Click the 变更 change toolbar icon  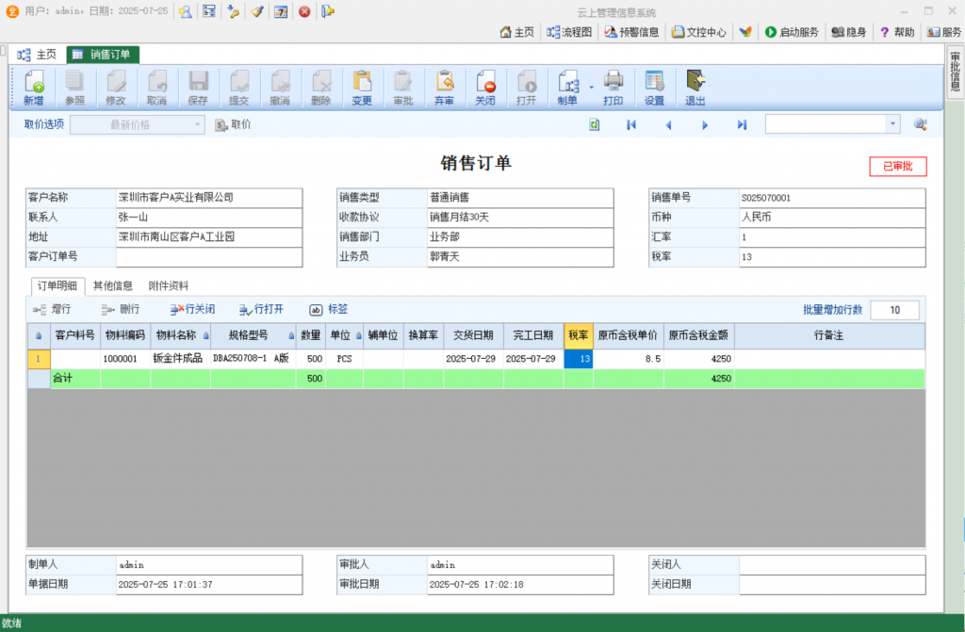[x=362, y=88]
